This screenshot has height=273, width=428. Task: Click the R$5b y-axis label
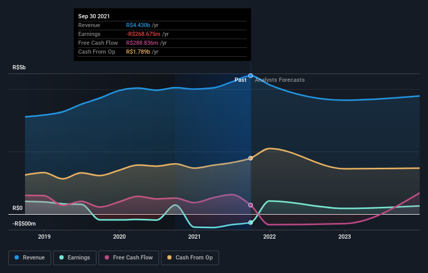(19, 67)
